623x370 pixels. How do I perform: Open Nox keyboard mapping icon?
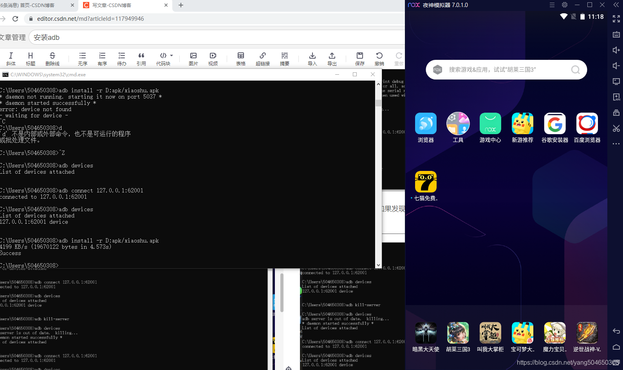click(x=616, y=34)
